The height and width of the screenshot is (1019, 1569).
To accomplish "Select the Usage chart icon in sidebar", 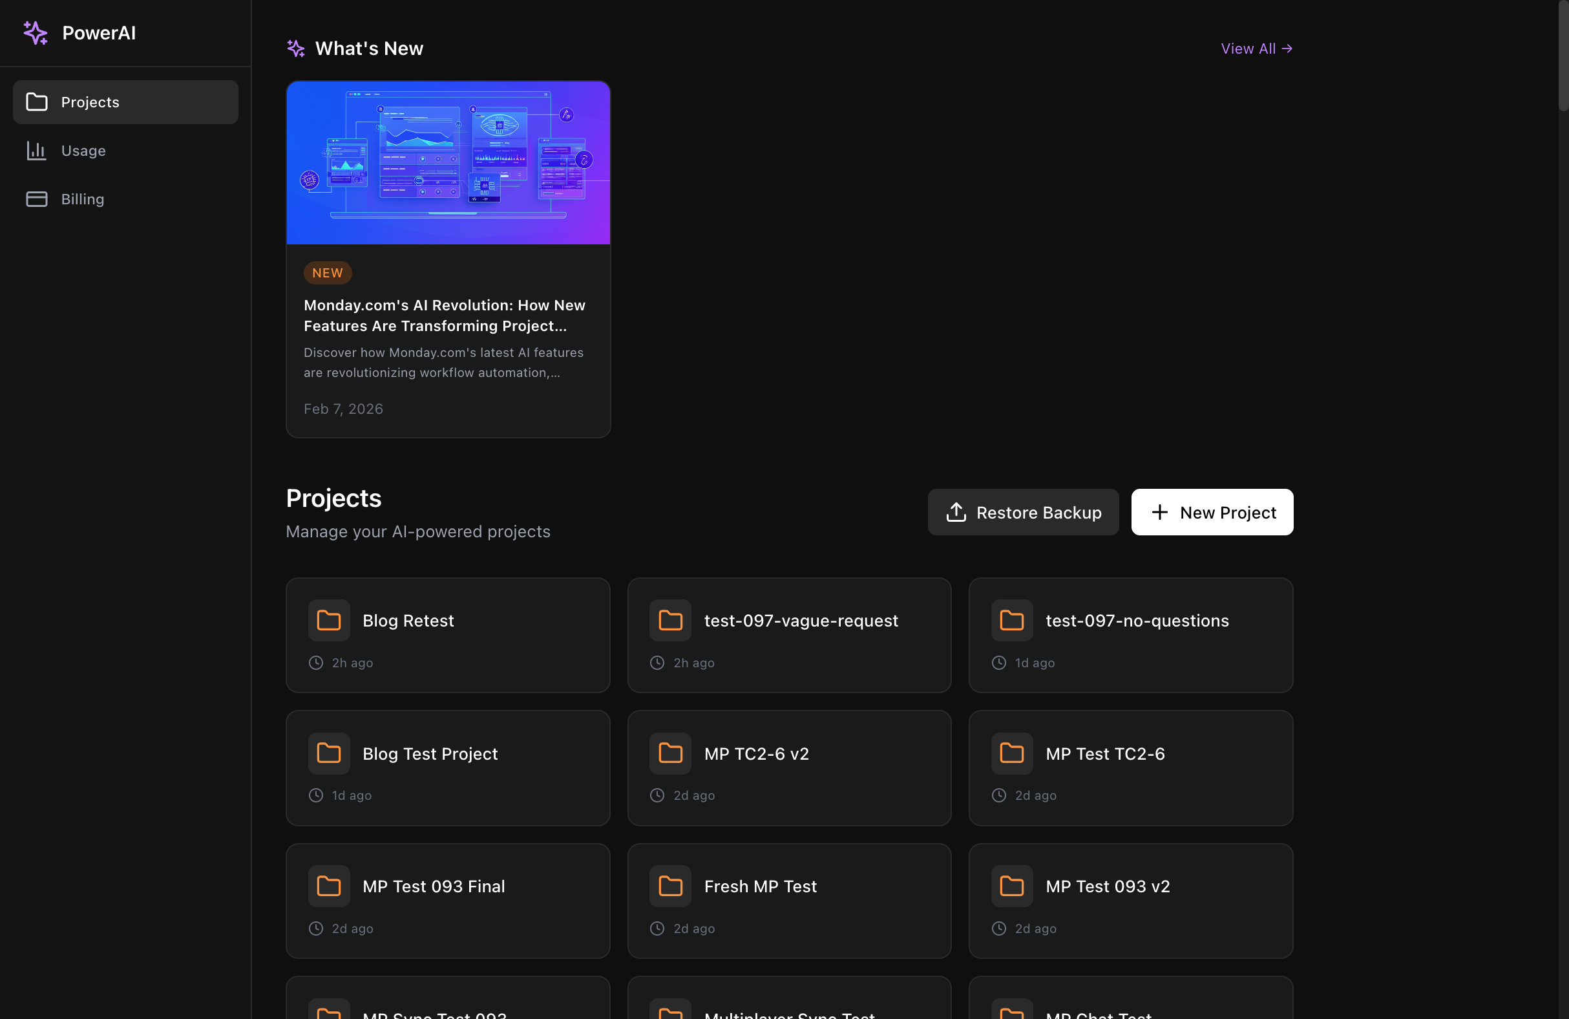I will click(36, 151).
